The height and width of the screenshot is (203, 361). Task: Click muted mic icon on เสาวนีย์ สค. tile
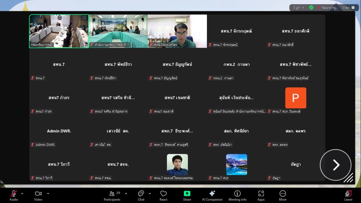point(92,144)
